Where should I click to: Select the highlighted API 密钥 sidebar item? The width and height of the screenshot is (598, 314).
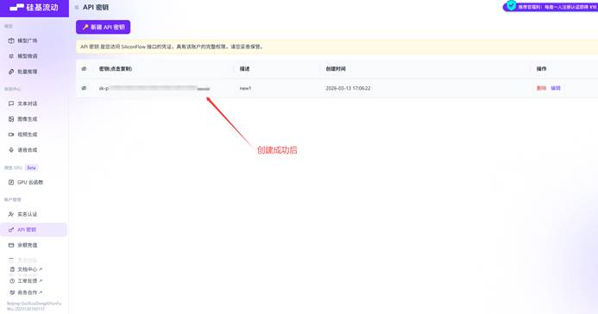[34, 229]
